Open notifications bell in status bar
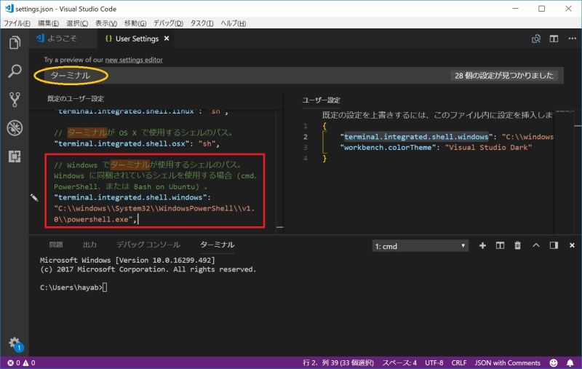 pos(570,362)
